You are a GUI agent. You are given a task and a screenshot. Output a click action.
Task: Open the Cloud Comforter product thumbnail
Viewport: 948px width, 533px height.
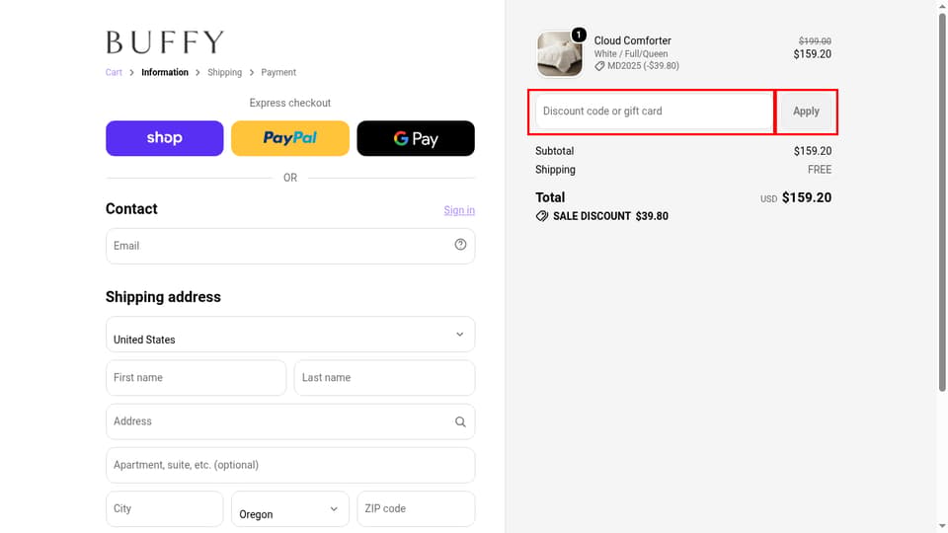point(559,53)
